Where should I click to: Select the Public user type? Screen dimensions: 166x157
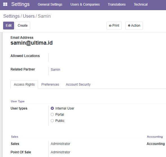52,120
